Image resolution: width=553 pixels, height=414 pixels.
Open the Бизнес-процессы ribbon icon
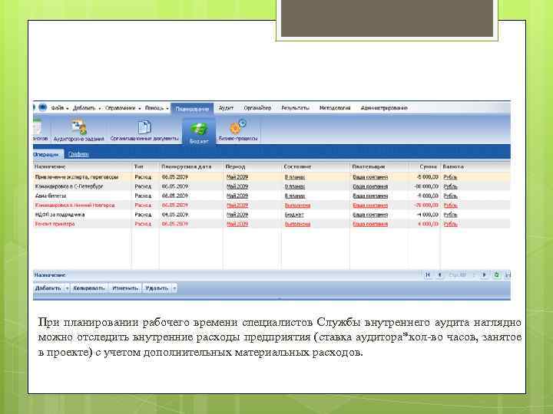pos(237,130)
